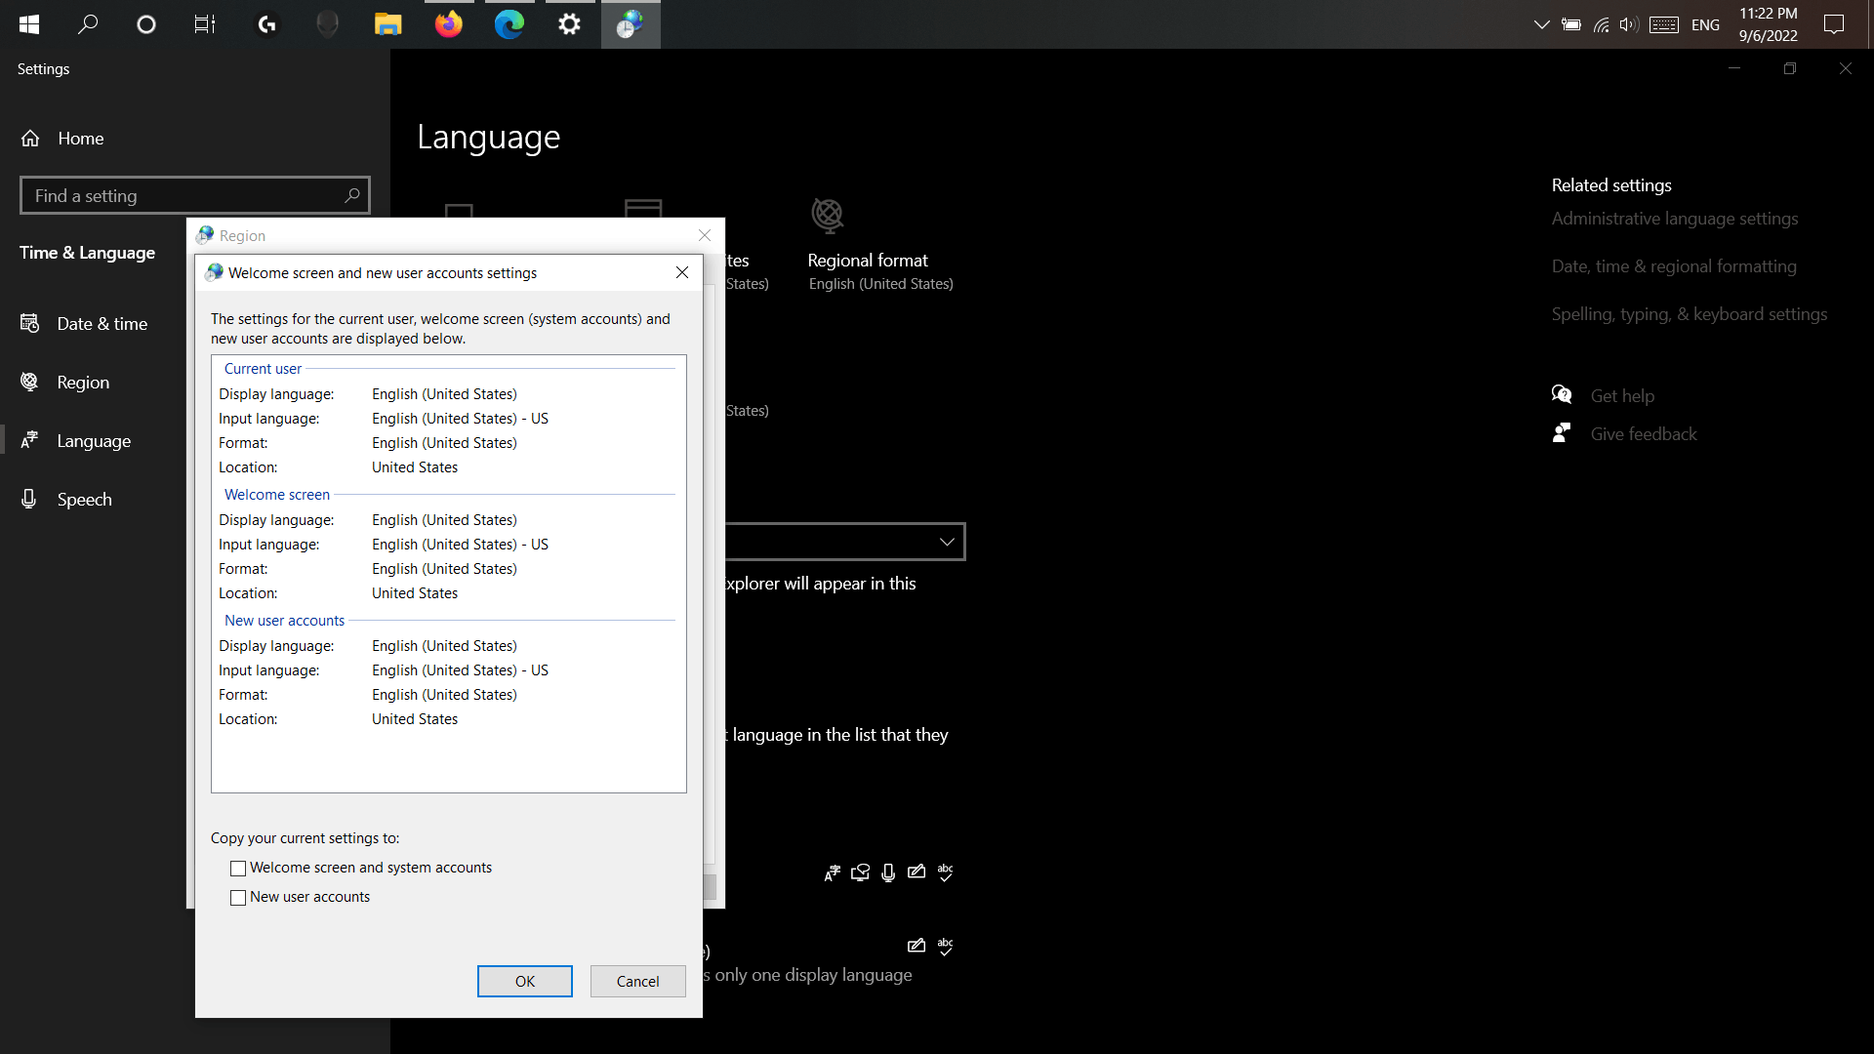Open the Speech settings page
1874x1054 pixels.
(84, 500)
